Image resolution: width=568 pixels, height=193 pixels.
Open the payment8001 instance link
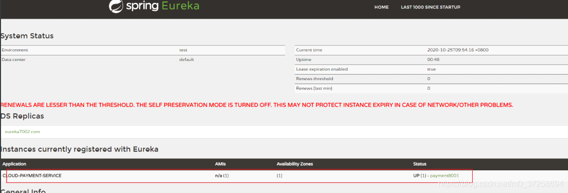pos(444,176)
